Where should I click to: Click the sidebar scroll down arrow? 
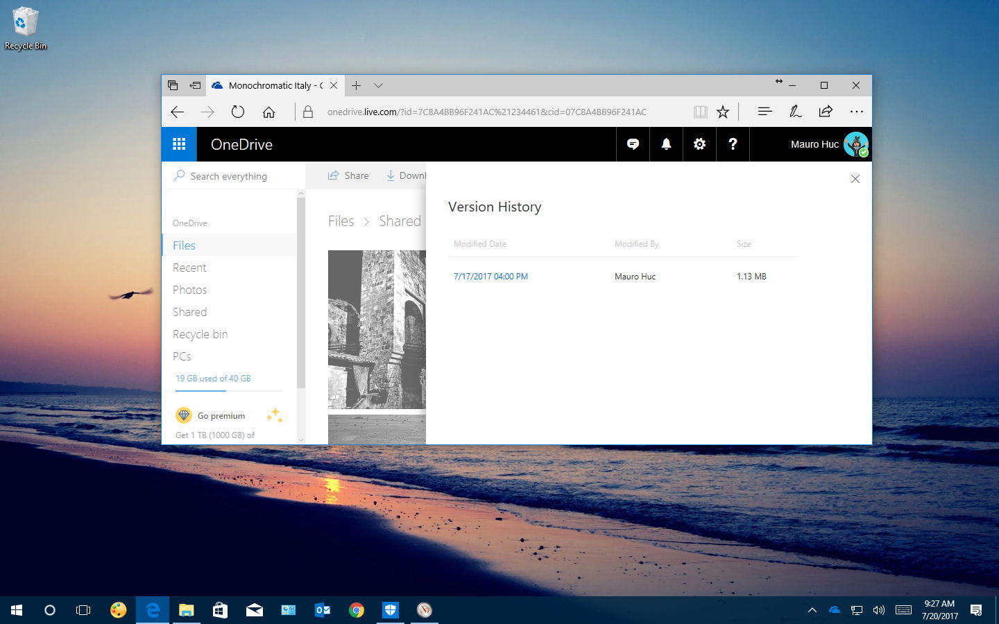[x=301, y=440]
